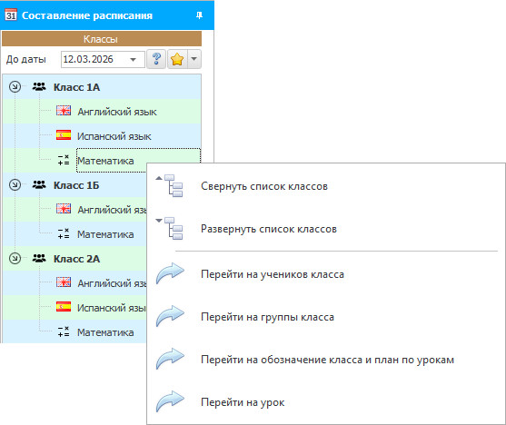Click the calendar icon in title bar

11,15
